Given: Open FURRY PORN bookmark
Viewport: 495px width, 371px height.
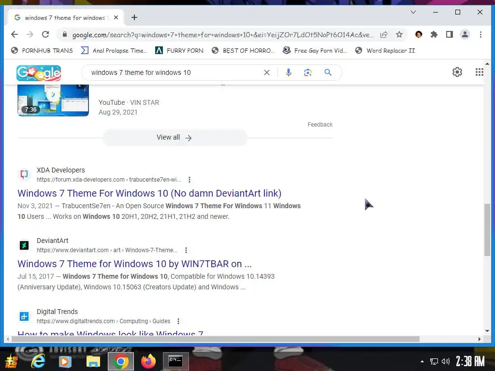Looking at the screenshot, I should pyautogui.click(x=179, y=50).
